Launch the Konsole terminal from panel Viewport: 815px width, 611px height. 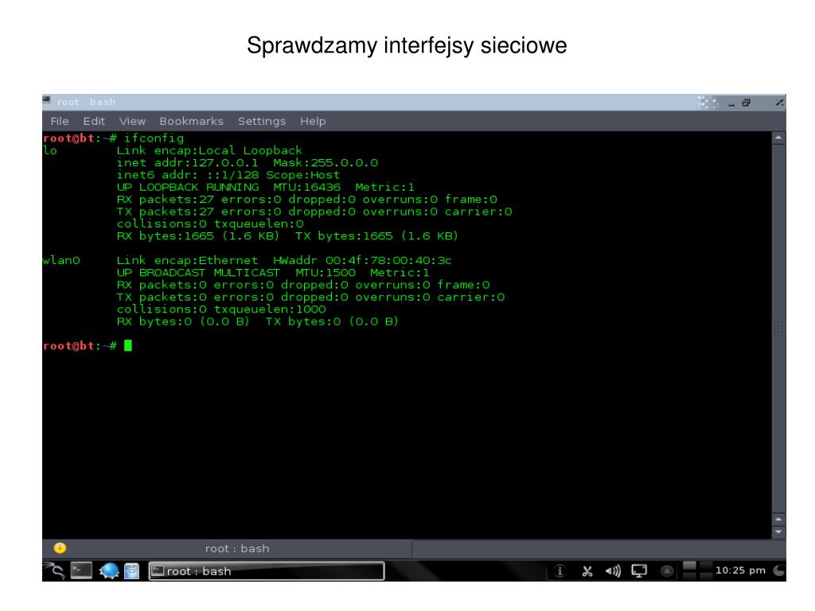(x=81, y=570)
